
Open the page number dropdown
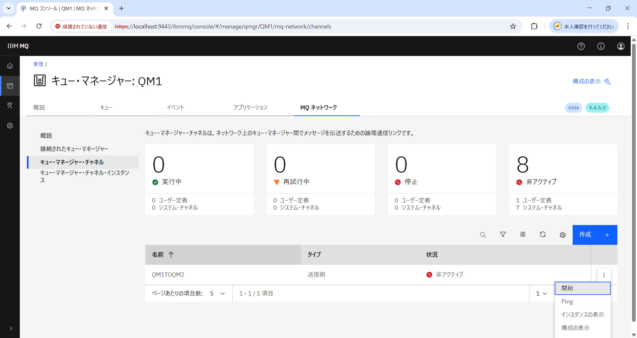coord(541,294)
